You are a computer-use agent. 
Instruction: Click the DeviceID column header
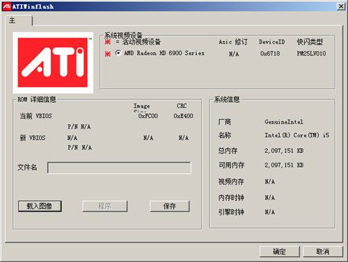coord(272,42)
